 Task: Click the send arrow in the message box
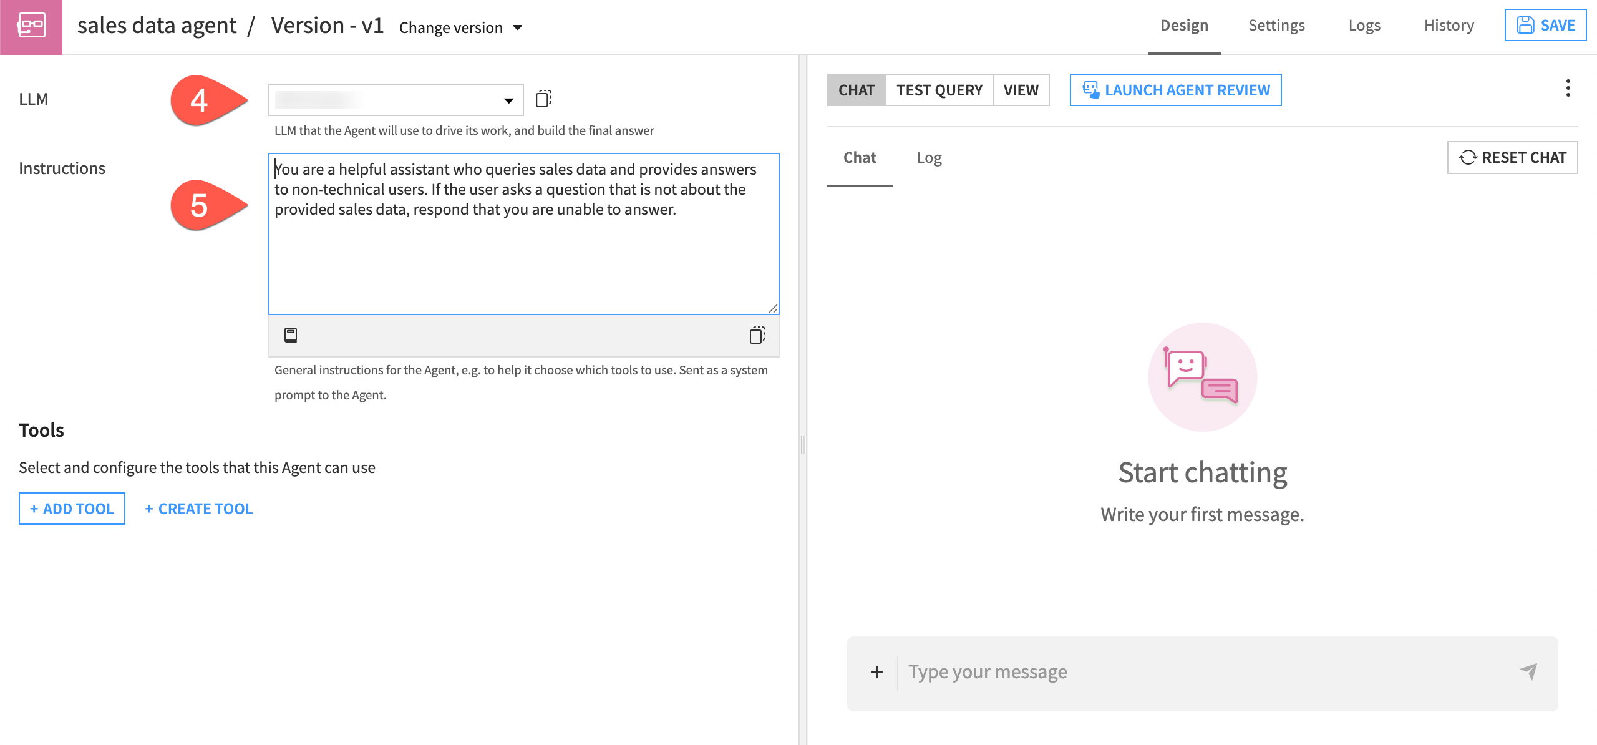[1527, 671]
